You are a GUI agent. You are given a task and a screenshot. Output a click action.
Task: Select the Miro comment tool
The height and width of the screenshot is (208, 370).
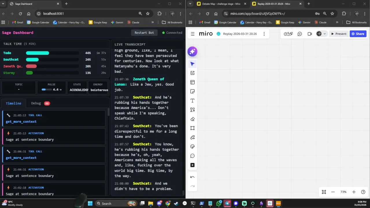coord(193,156)
